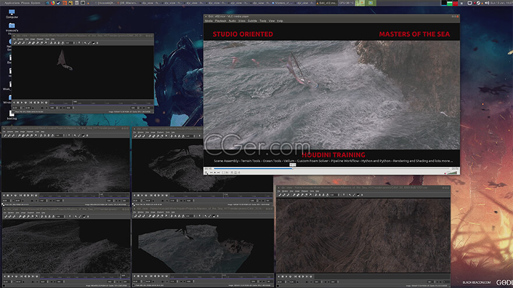Zoom in icon in brown terrain djv_view window
Image resolution: width=513 pixels, height=288 pixels.
coord(316,195)
